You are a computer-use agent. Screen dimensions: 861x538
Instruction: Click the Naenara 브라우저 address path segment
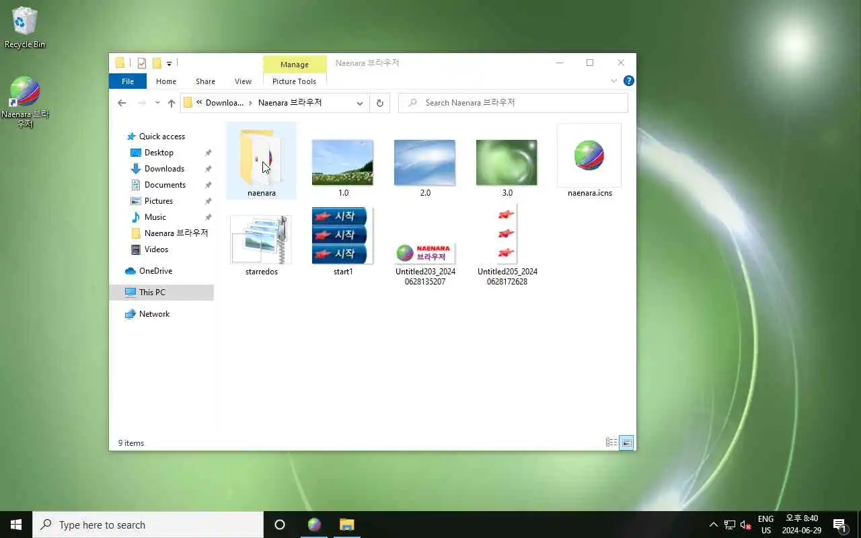pos(290,103)
